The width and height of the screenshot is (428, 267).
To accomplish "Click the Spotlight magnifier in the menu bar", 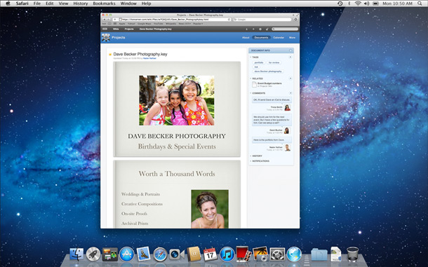I will click(420, 4).
